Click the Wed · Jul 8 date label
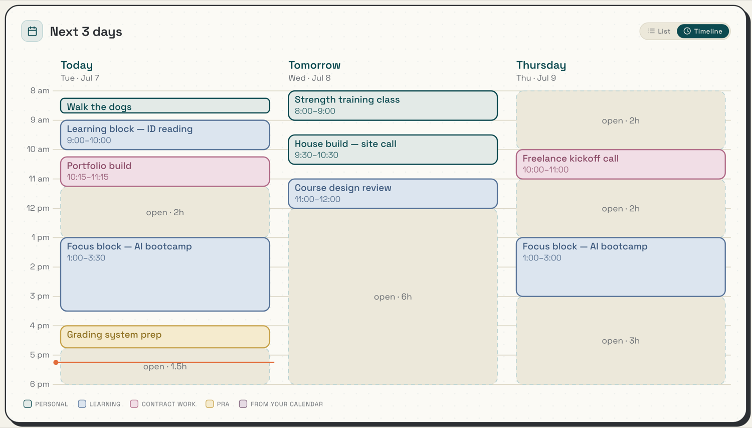The image size is (752, 428). pyautogui.click(x=309, y=78)
